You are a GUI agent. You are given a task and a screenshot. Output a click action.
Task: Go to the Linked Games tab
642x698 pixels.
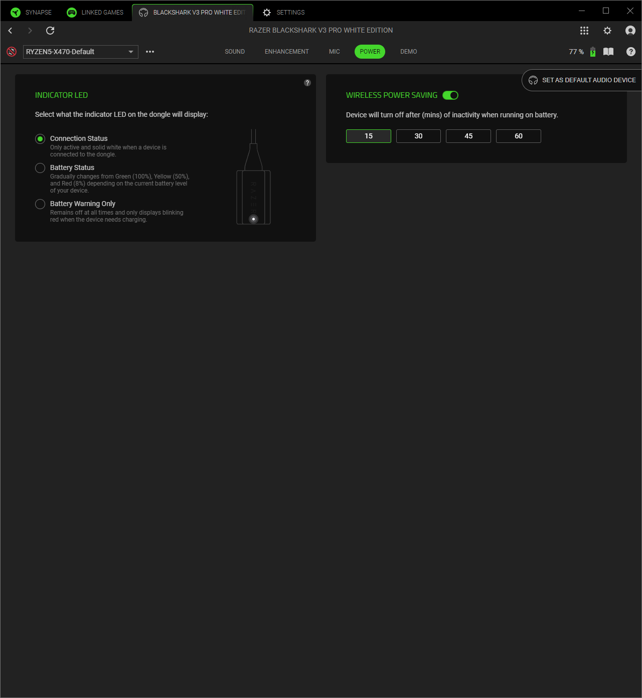pyautogui.click(x=95, y=12)
